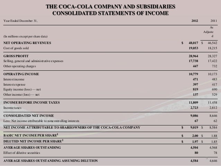Click the Income taxes value 2,723
This screenshot has width=221, height=166.
(194, 108)
